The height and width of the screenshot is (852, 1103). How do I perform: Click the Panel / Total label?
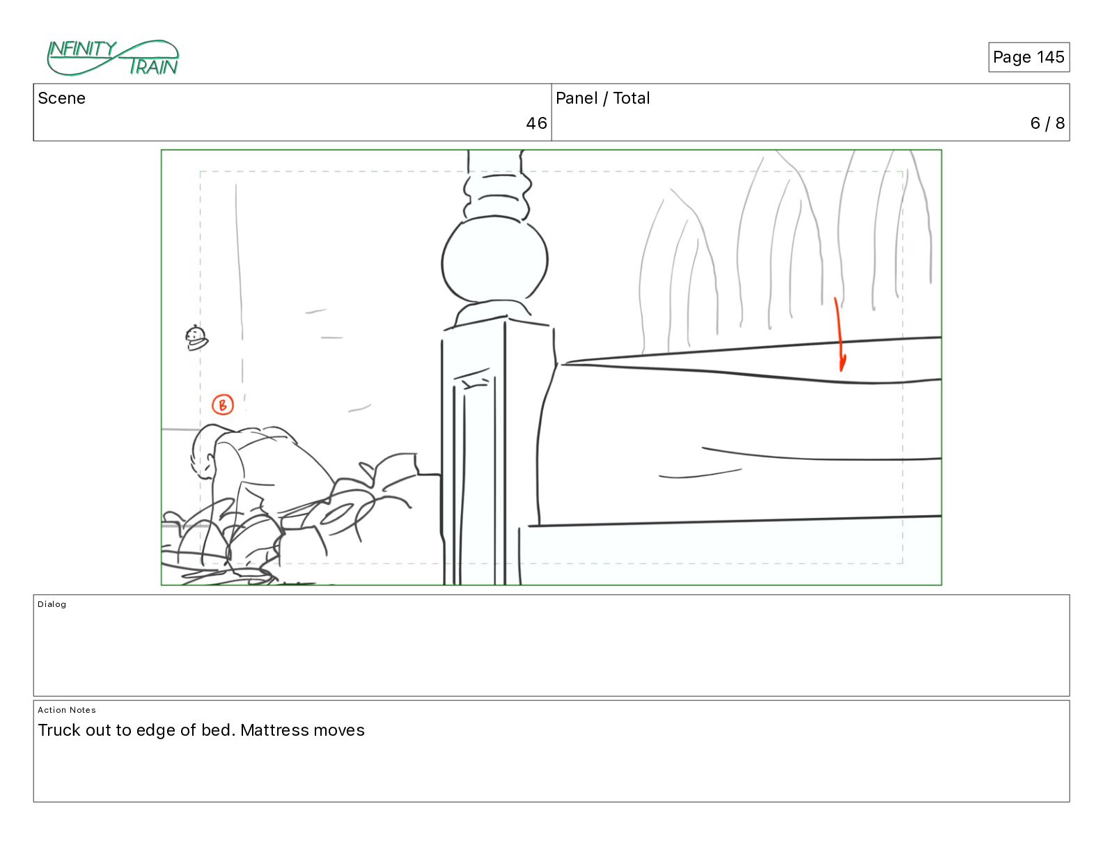click(x=602, y=98)
